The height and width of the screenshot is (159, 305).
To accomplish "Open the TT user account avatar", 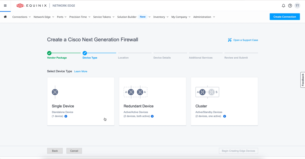I will 297,5.
